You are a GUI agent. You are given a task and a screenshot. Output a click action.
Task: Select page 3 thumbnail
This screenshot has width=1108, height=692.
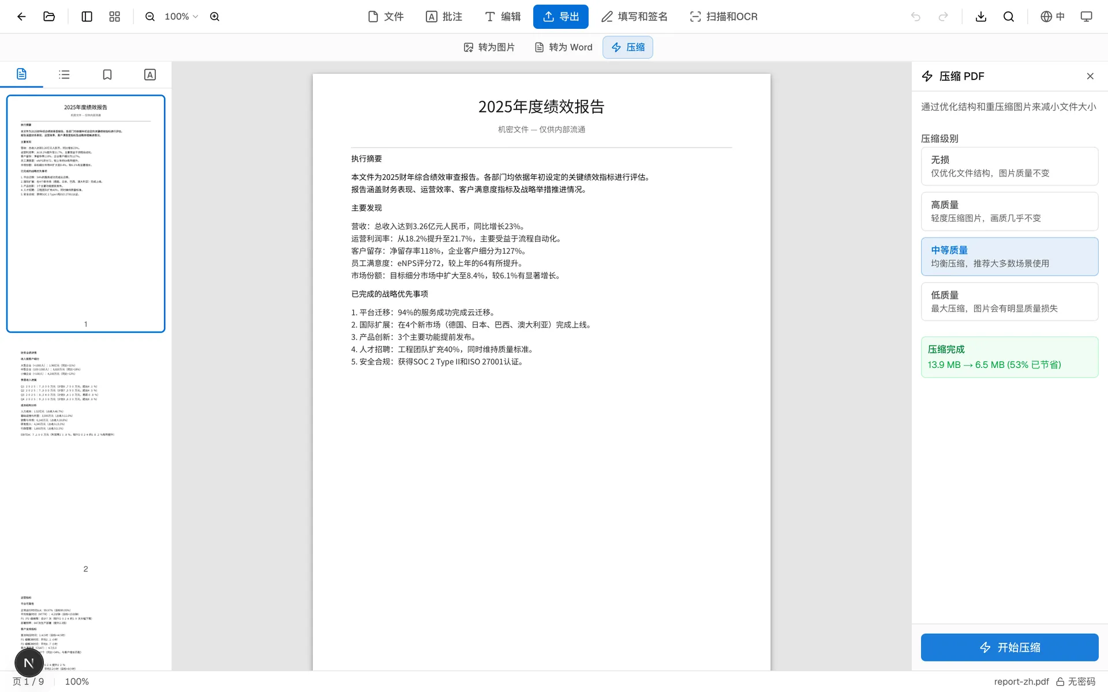click(85, 629)
